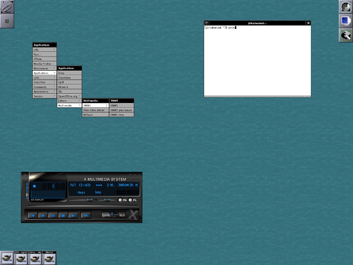This screenshot has height=265, width=353.
Task: Open the minimized GIMP 'Nástroje' window icon
Action: pos(49,258)
